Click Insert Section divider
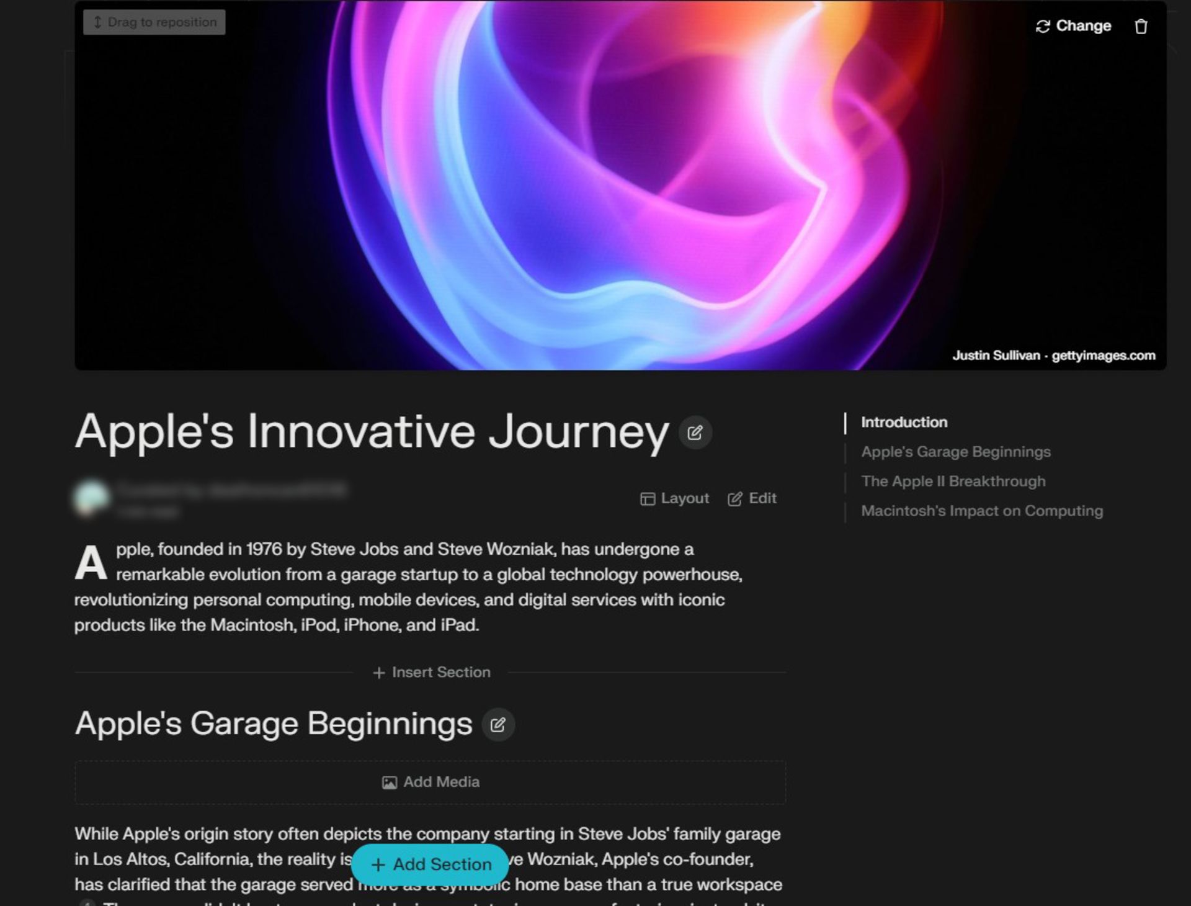The height and width of the screenshot is (906, 1191). (431, 672)
